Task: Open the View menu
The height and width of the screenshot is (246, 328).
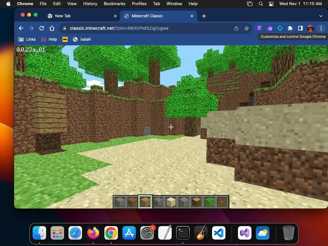Action: pyautogui.click(x=72, y=4)
